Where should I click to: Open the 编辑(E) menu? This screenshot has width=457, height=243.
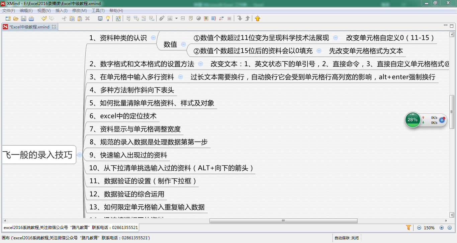click(26, 11)
